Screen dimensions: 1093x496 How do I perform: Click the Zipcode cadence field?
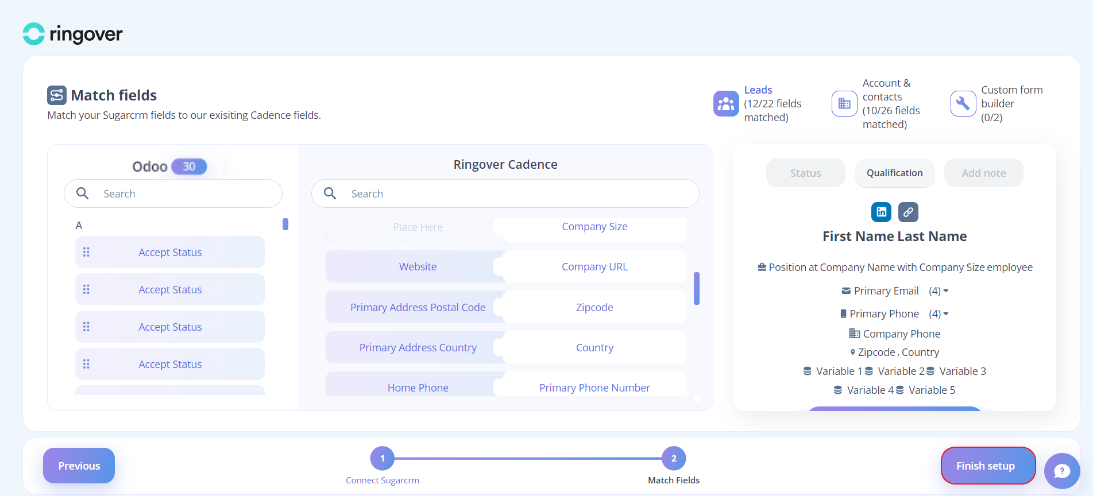click(594, 308)
